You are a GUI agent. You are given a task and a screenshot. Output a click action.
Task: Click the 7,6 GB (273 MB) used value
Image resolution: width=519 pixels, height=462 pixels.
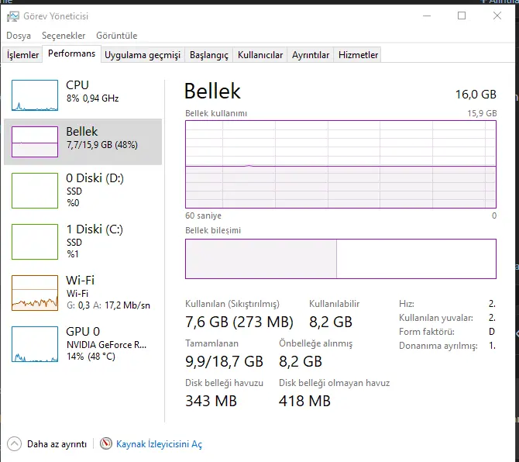pos(239,322)
